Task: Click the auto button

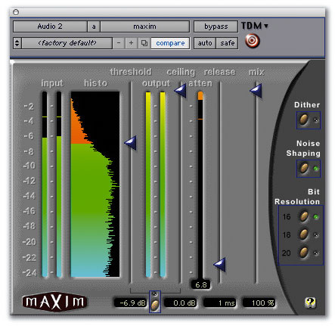Action: (205, 43)
